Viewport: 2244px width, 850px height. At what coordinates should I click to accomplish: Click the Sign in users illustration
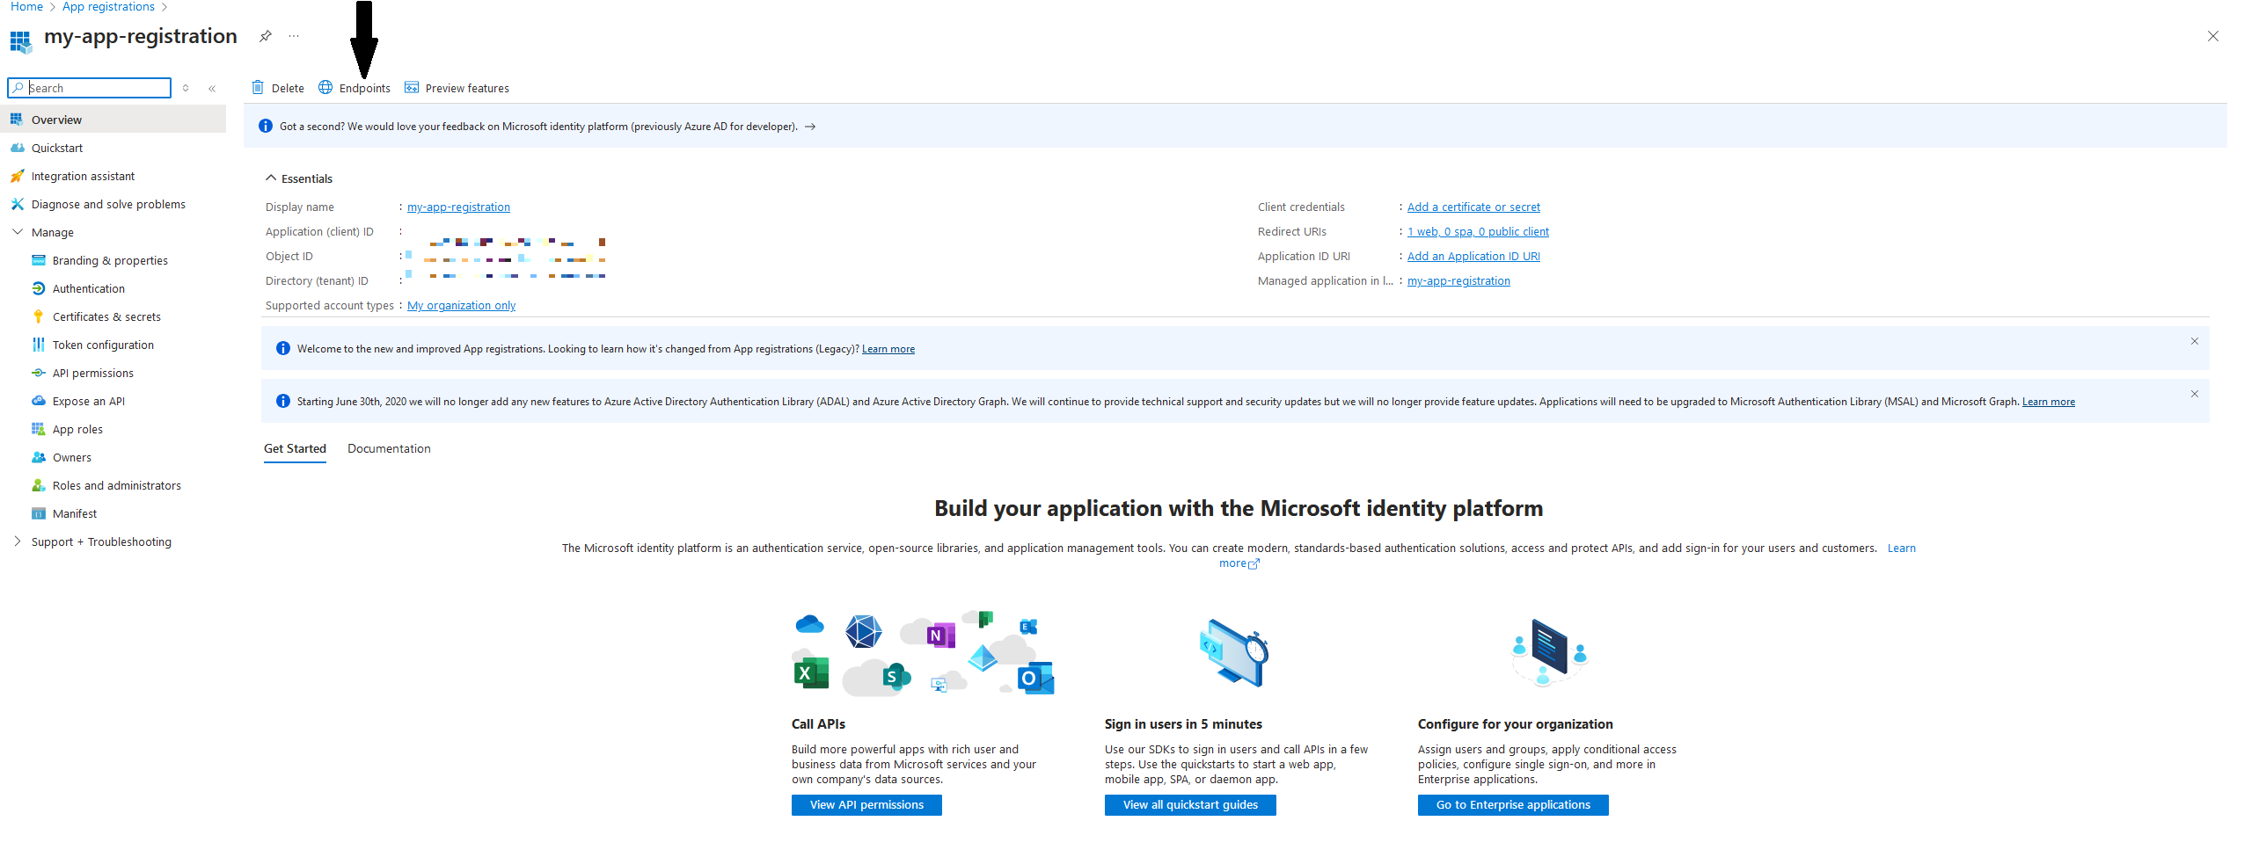coord(1234,653)
